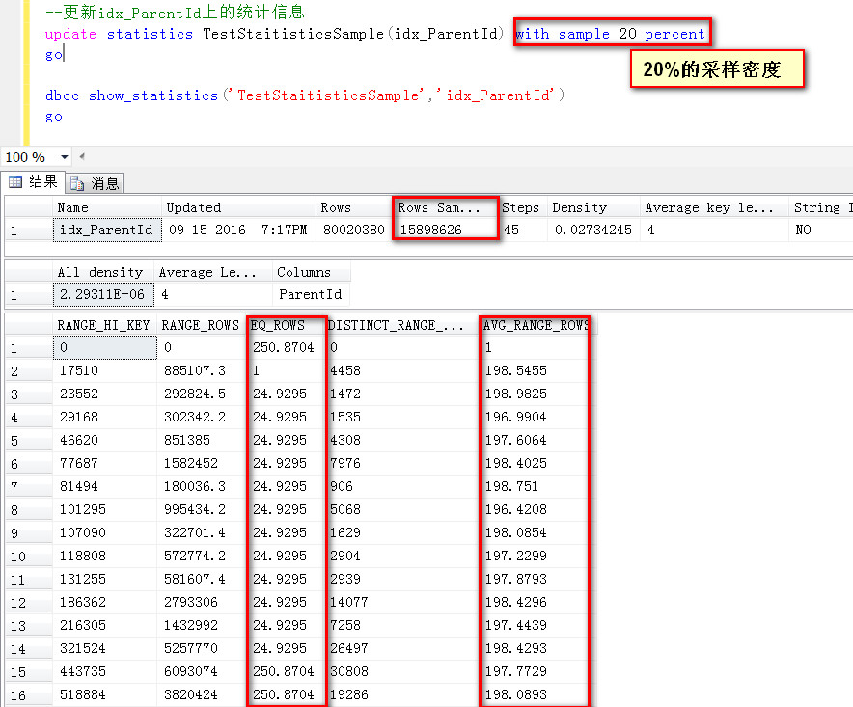853x707 pixels.
Task: Click the results grid icon on 结果 tab
Action: (x=15, y=181)
